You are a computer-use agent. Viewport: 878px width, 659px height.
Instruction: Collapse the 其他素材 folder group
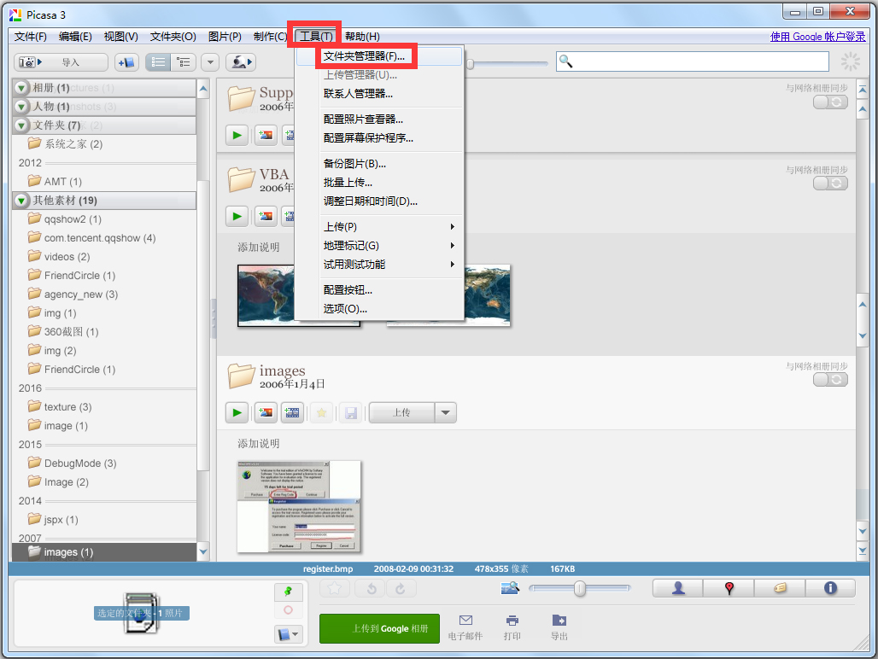click(x=22, y=201)
